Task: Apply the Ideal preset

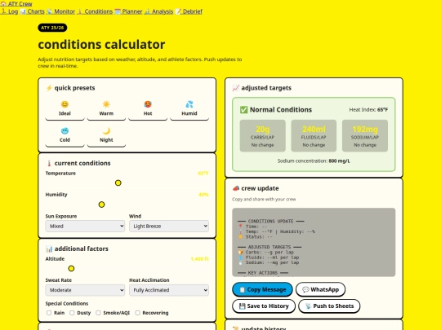Action: [65, 109]
